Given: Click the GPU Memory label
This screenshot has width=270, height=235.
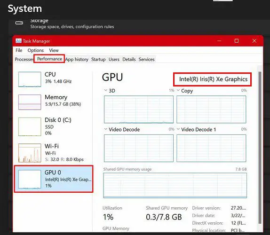Looking at the screenshot, I should tap(116, 228).
